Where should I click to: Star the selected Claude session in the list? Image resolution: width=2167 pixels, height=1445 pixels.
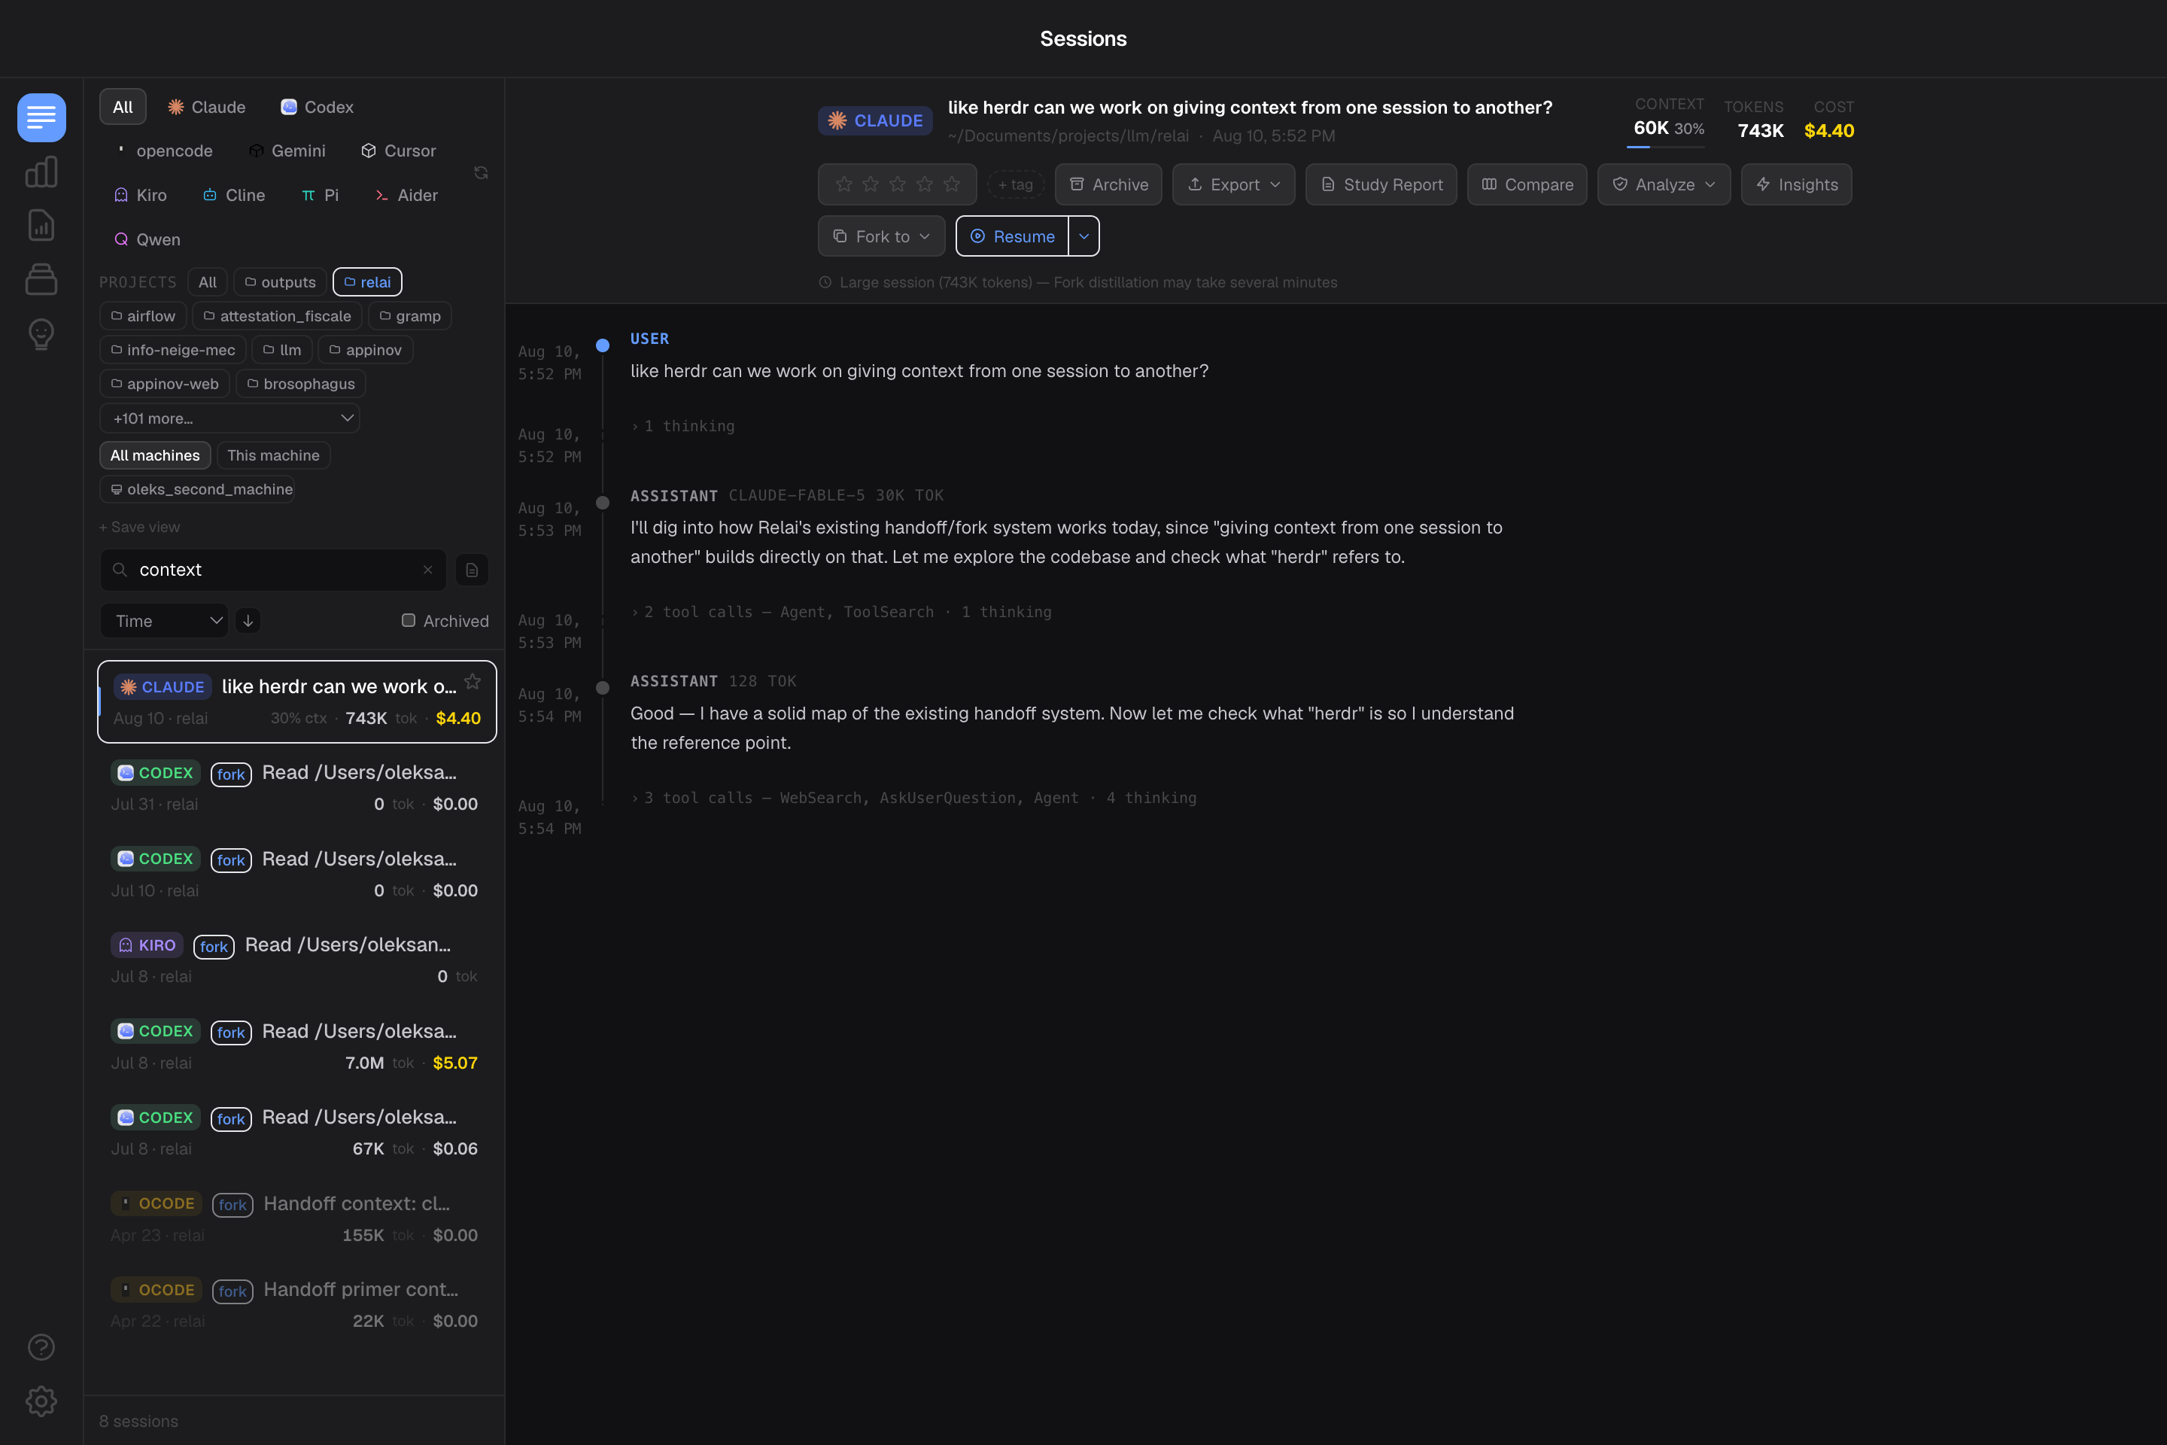coord(473,682)
